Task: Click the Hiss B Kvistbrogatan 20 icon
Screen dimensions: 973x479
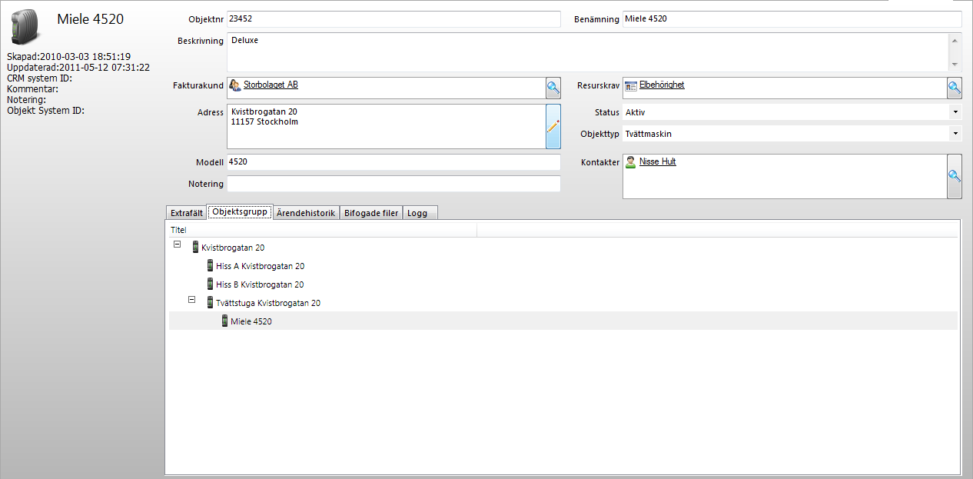Action: pyautogui.click(x=210, y=284)
